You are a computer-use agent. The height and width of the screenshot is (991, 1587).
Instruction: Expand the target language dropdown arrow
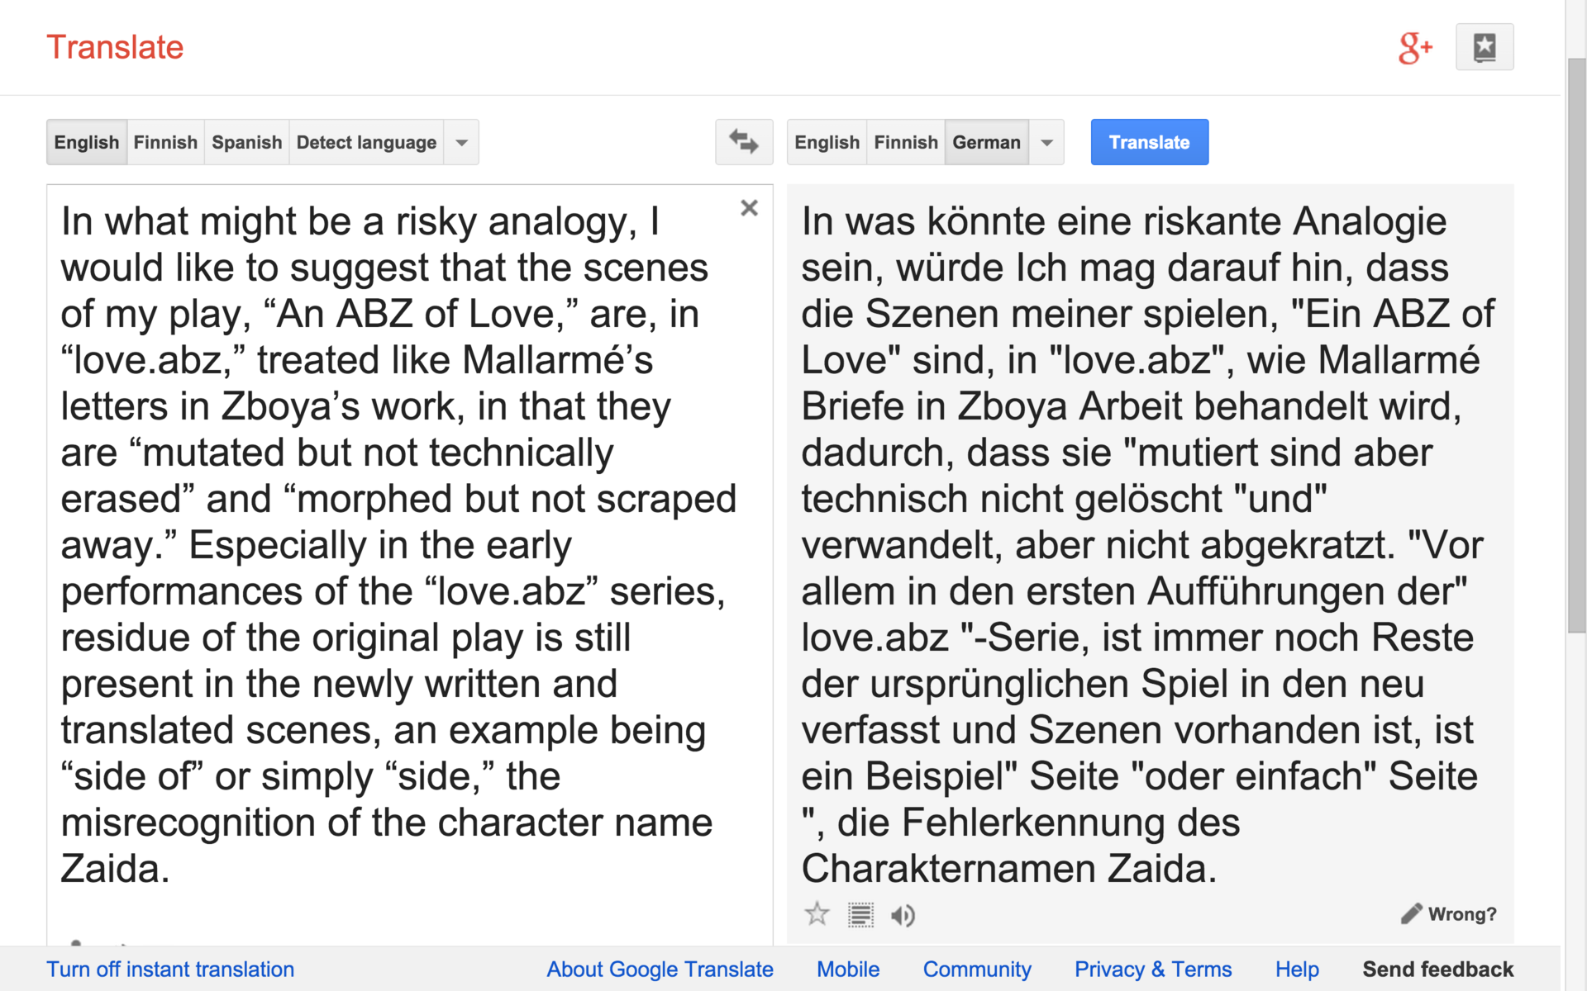(x=1046, y=142)
